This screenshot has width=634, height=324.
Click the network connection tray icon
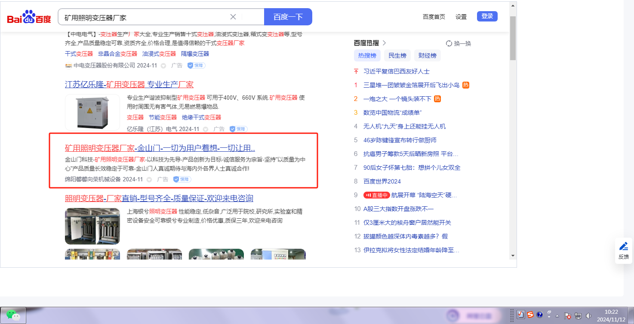tap(578, 315)
